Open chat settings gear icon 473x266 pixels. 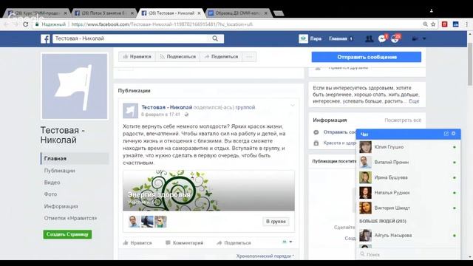(x=453, y=134)
